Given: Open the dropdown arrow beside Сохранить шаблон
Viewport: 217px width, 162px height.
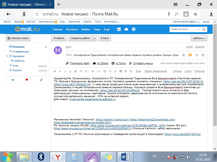Looking at the screenshot, I should click(94, 38).
